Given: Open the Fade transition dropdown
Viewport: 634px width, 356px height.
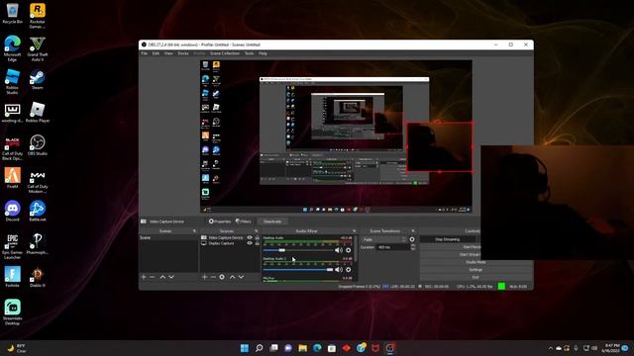Looking at the screenshot, I should [x=384, y=239].
